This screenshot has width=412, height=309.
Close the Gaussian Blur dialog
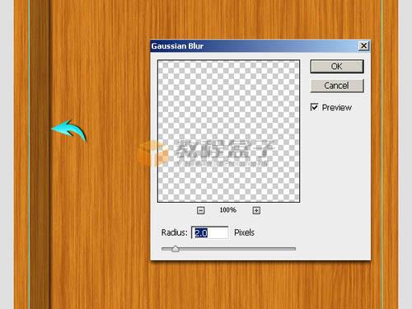363,45
